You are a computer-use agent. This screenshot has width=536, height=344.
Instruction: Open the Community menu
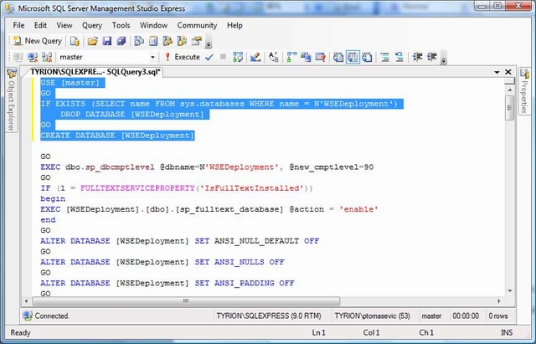tap(197, 25)
